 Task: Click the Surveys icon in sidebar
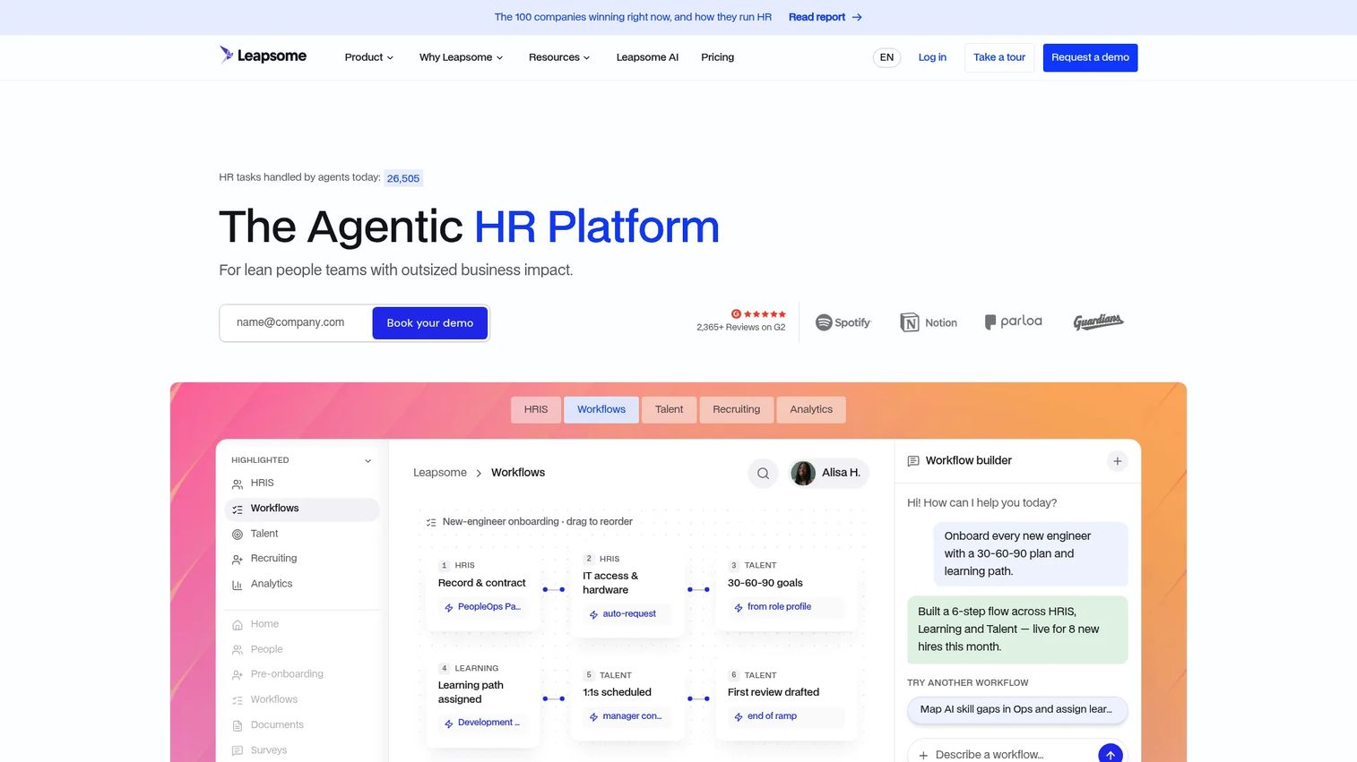point(238,750)
